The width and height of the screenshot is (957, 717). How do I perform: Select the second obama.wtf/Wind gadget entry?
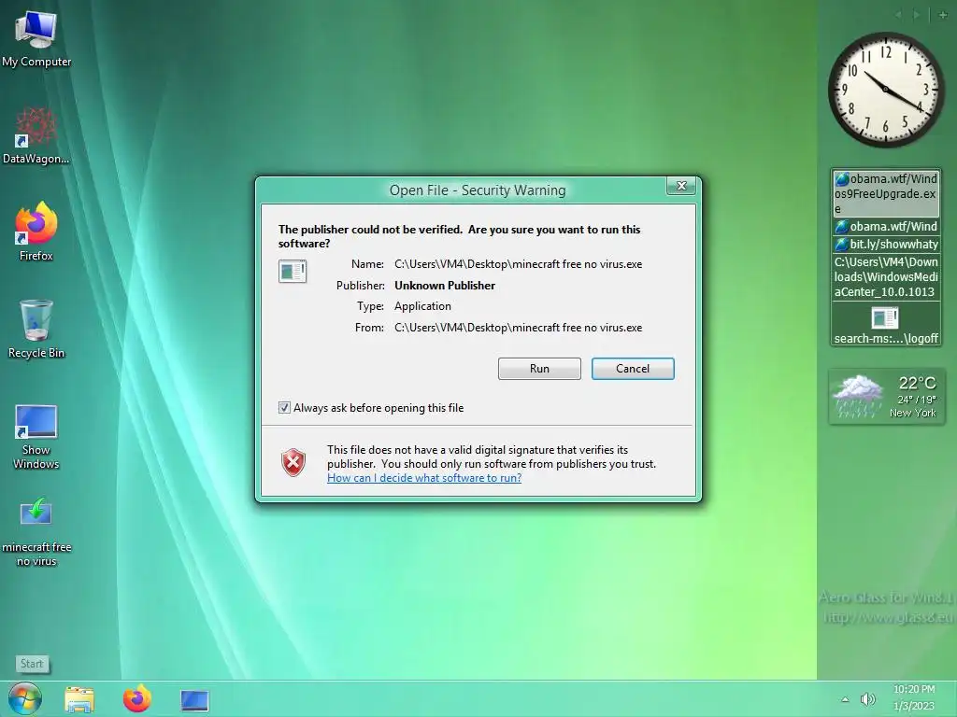point(886,227)
